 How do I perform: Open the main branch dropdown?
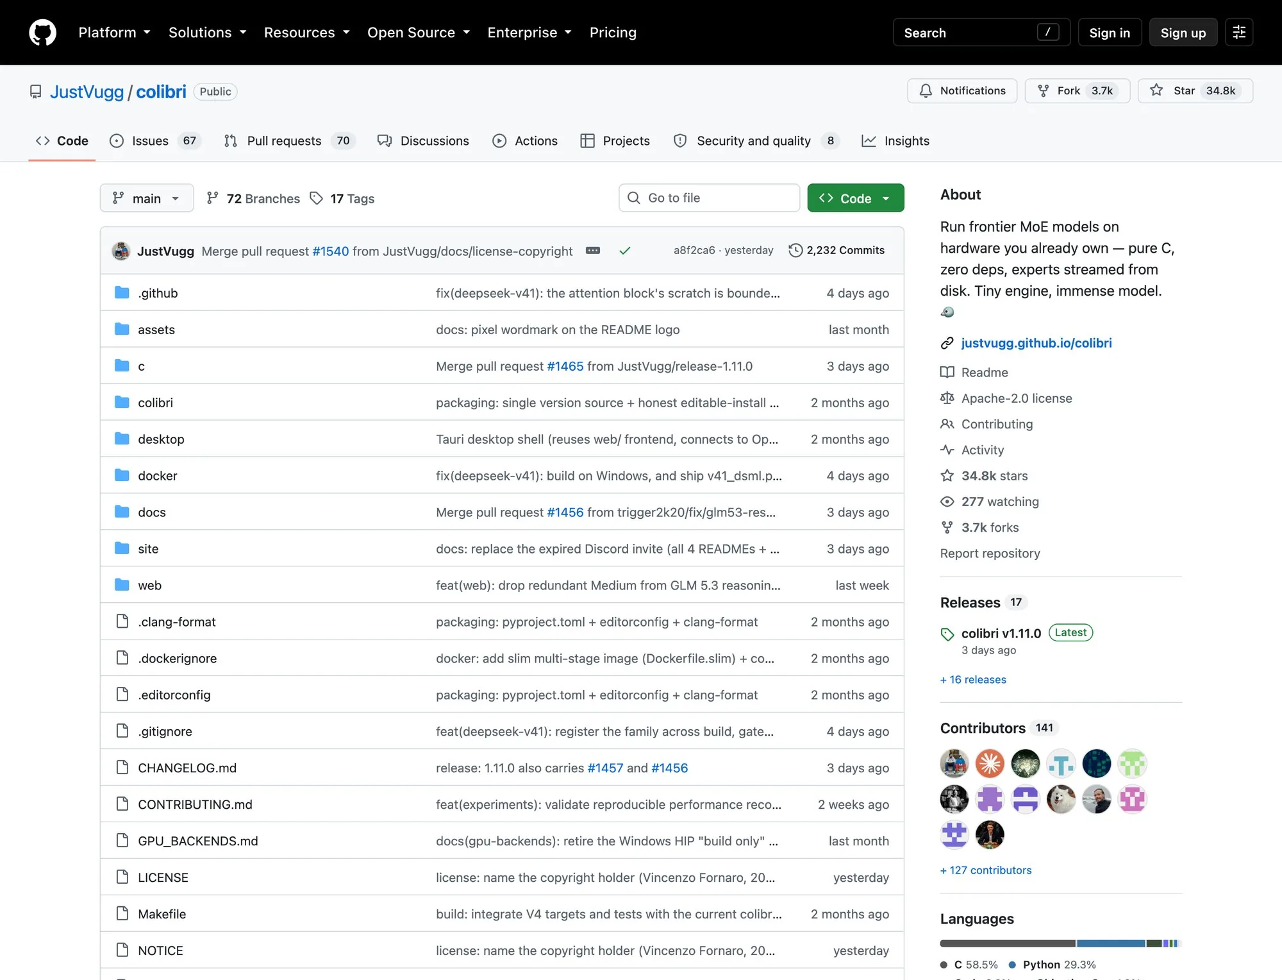[147, 198]
